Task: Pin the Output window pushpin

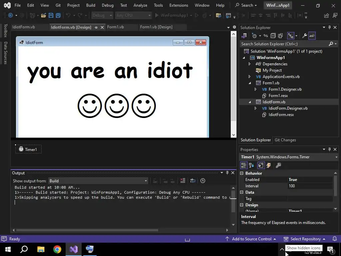Action: (227, 173)
